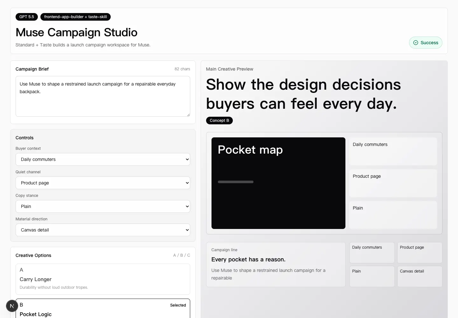Select creative option A Carry Longer
The image size is (458, 318).
(103, 279)
